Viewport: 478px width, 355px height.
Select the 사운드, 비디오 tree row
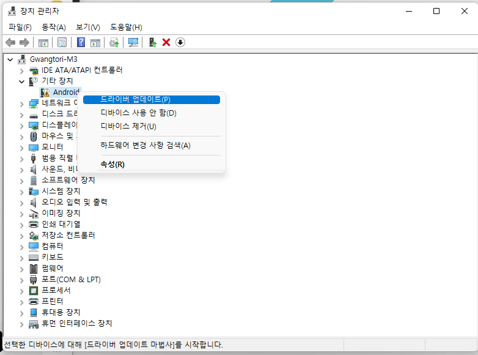tap(53, 169)
